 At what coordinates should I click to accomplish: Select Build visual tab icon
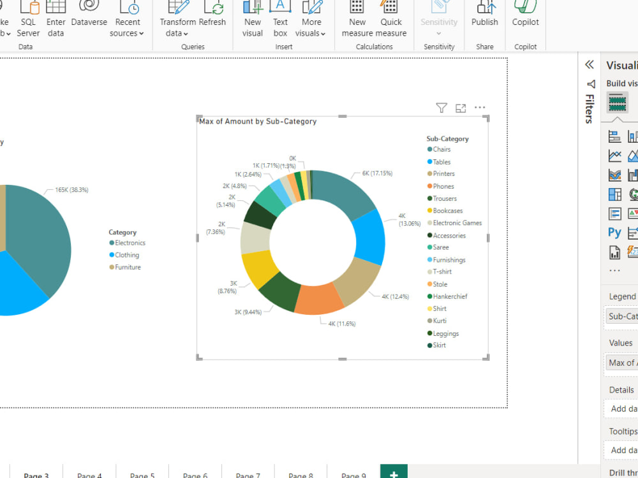[617, 103]
